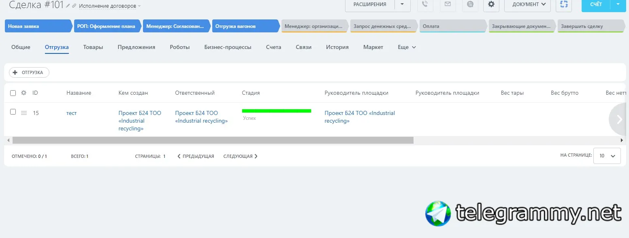Viewport: 629px width, 238px height.
Task: Click the automation square icon next to Документ
Action: tap(564, 4)
